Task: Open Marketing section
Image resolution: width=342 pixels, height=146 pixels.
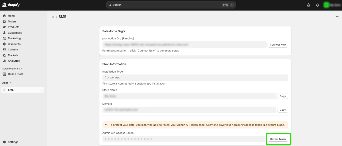Action: tap(14, 38)
